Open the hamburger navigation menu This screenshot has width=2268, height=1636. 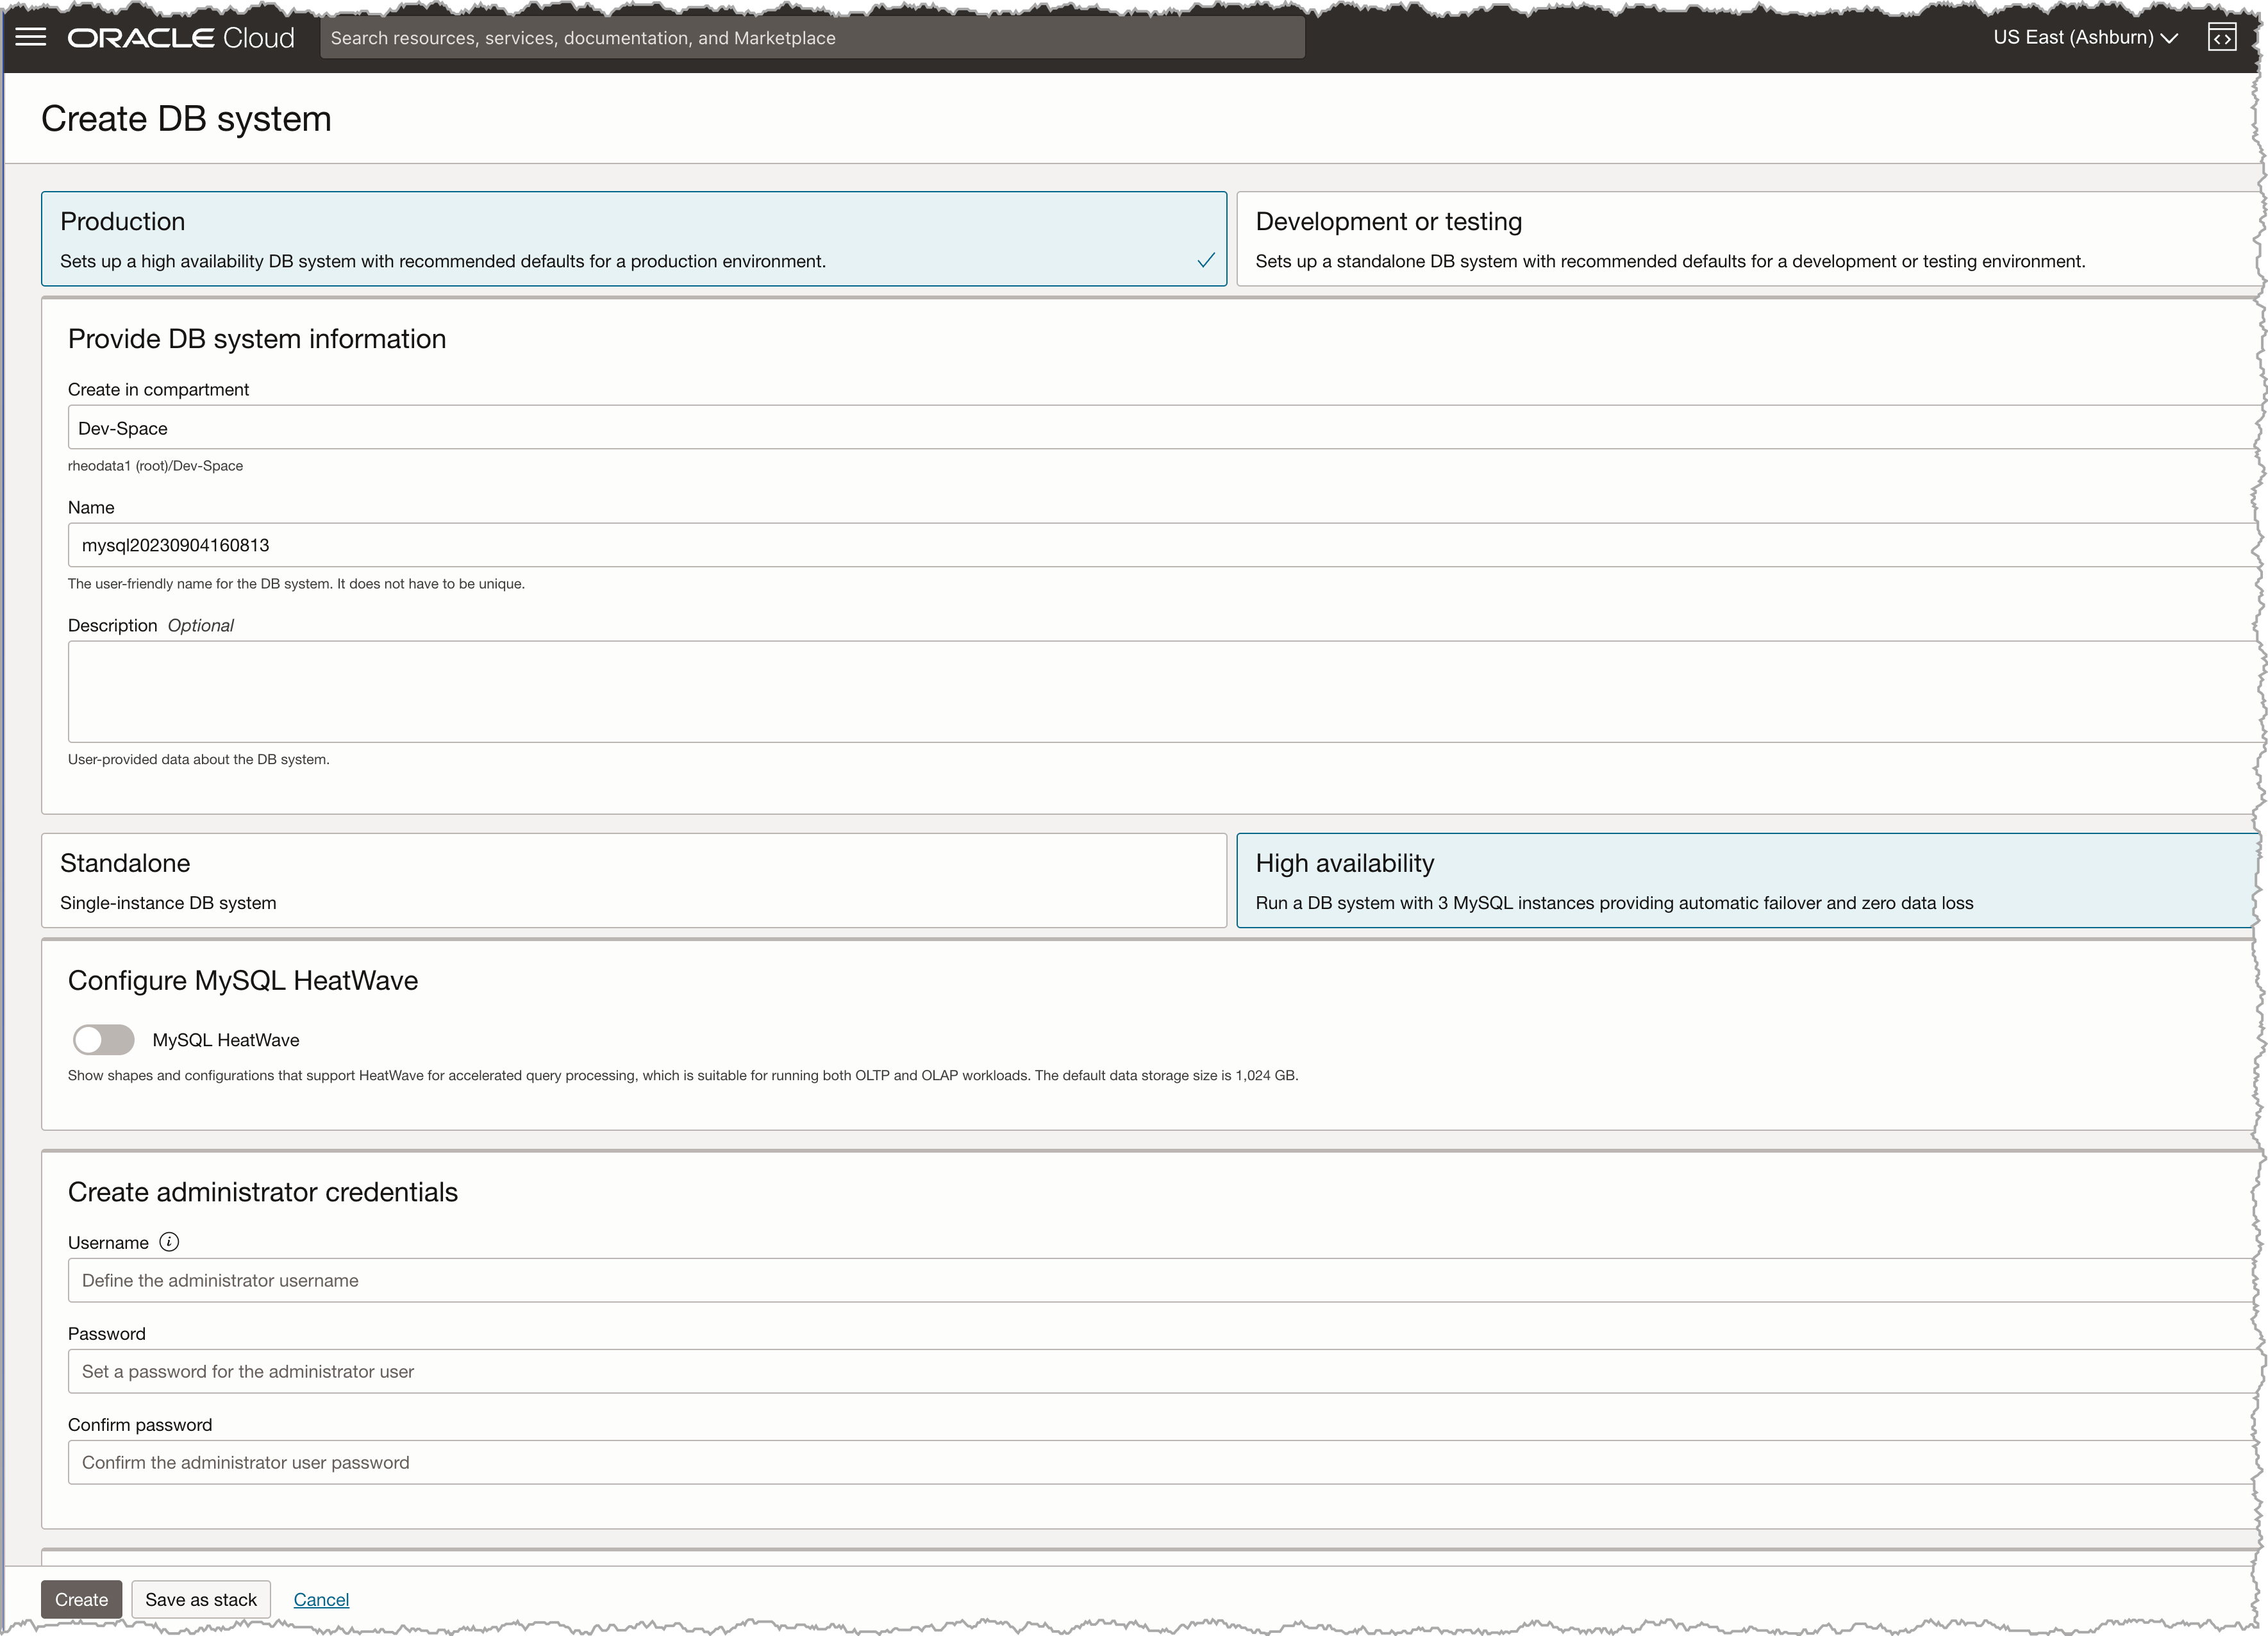click(x=31, y=37)
